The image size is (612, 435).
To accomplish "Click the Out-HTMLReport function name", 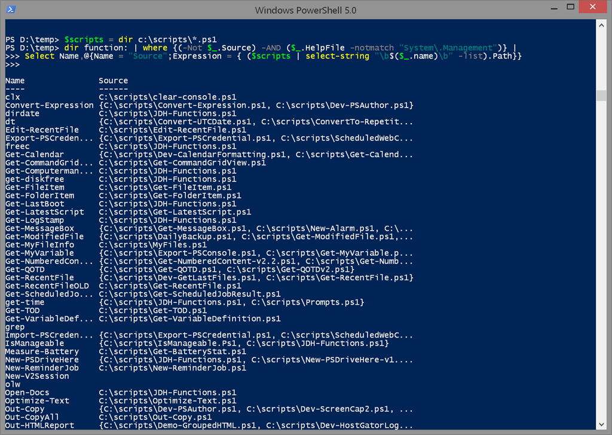I will click(40, 425).
